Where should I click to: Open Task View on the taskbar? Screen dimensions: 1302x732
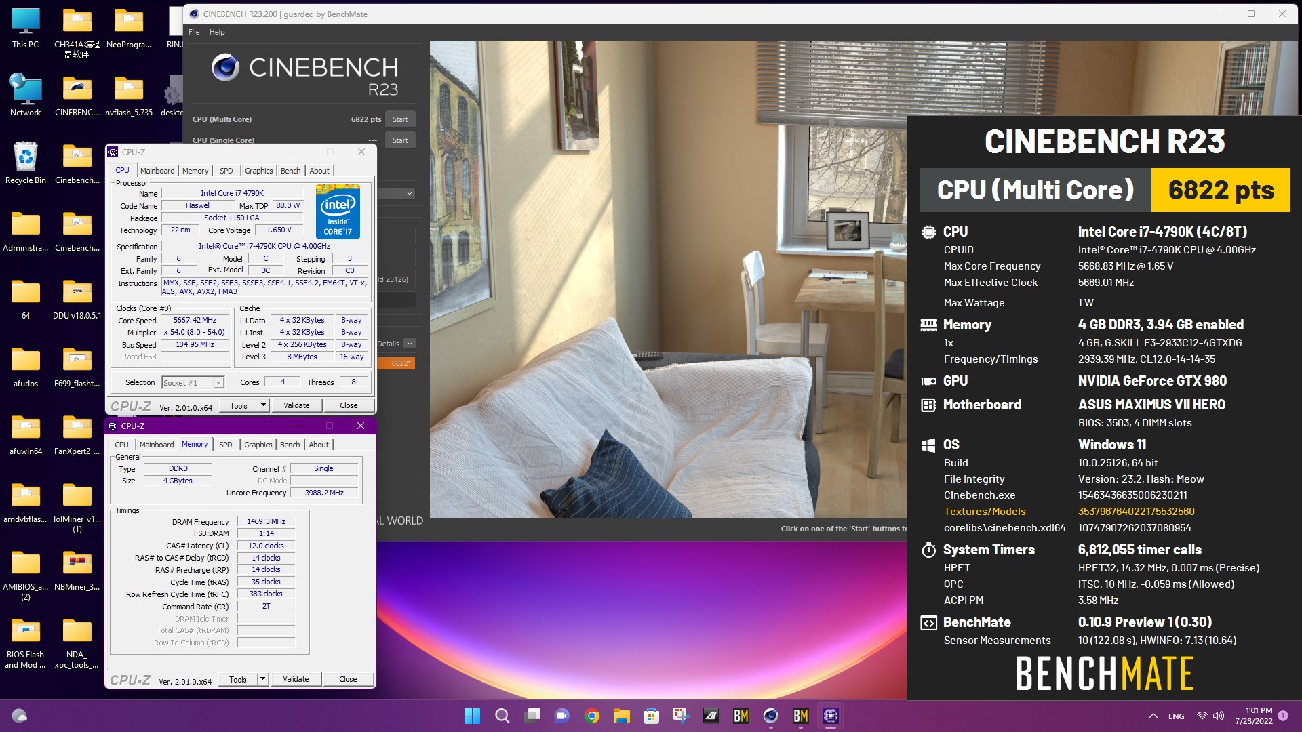click(x=532, y=716)
